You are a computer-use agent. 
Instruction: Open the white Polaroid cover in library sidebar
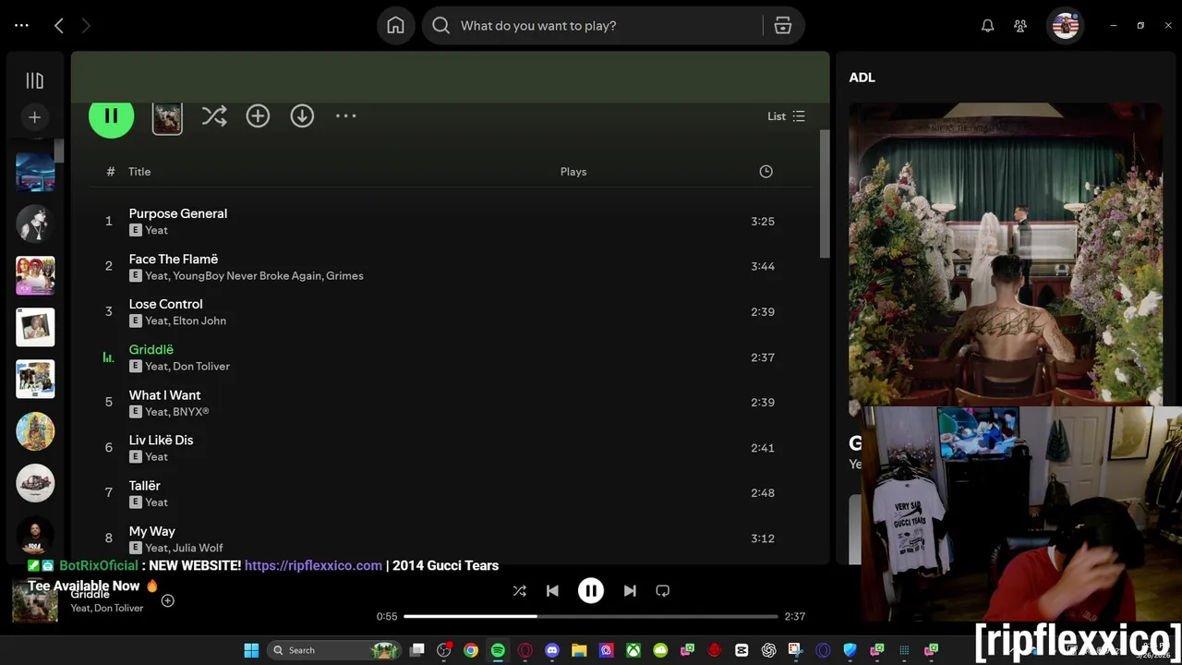(x=35, y=328)
